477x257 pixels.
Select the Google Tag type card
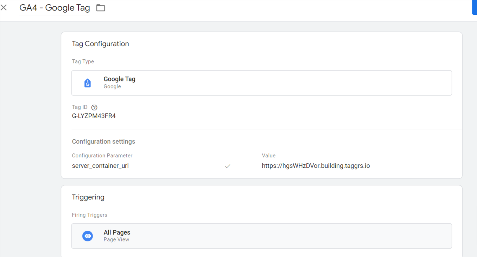(x=261, y=83)
